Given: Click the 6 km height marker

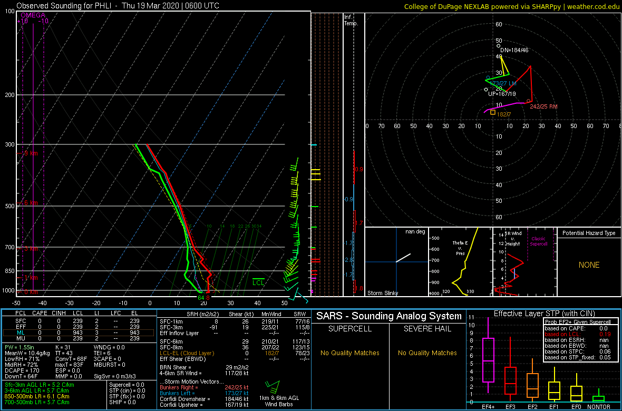Looking at the screenshot, I should tap(28, 203).
